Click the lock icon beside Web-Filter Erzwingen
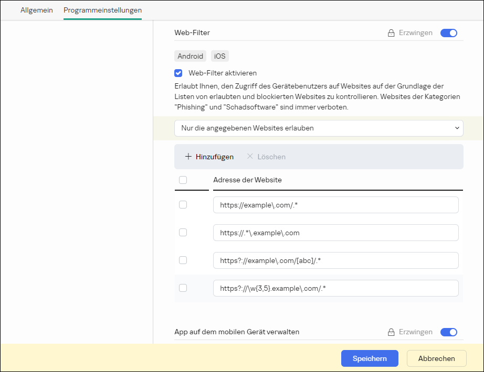Image resolution: width=484 pixels, height=372 pixels. coord(391,33)
